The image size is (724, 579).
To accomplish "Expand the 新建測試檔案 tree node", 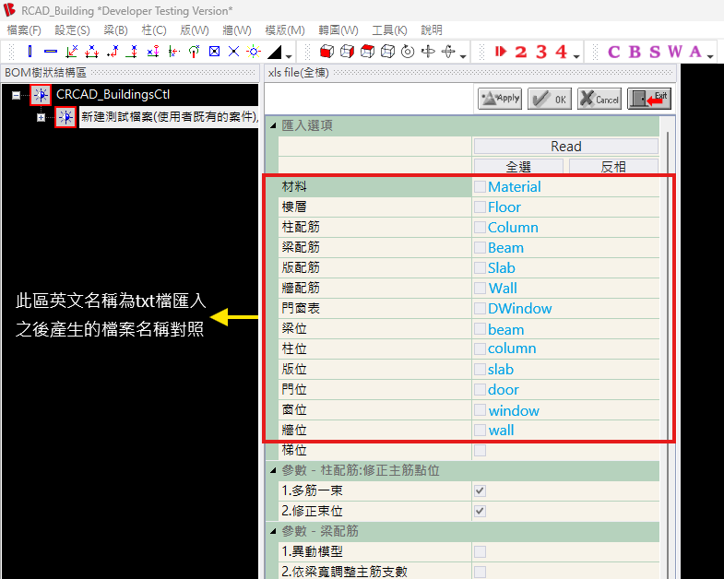I will click(42, 118).
